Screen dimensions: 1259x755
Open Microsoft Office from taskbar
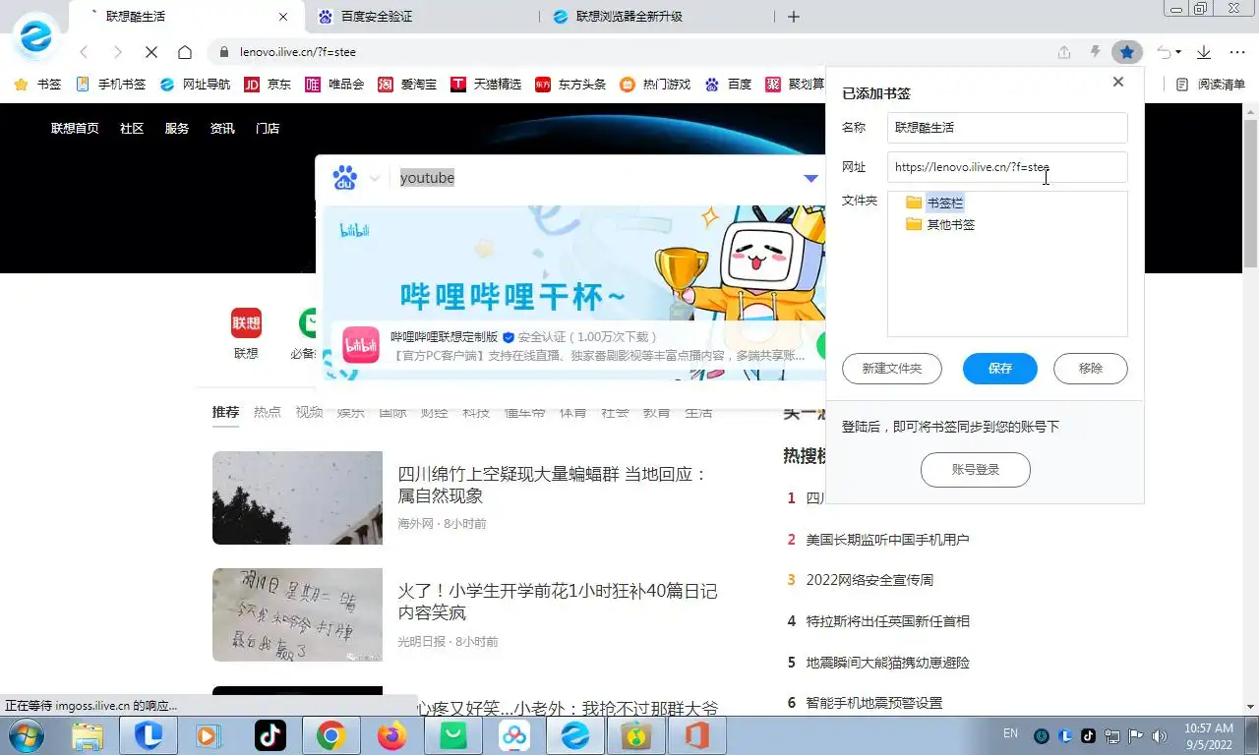coord(697,735)
